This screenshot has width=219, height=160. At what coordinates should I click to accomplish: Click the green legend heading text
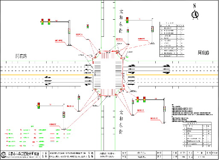33,126
